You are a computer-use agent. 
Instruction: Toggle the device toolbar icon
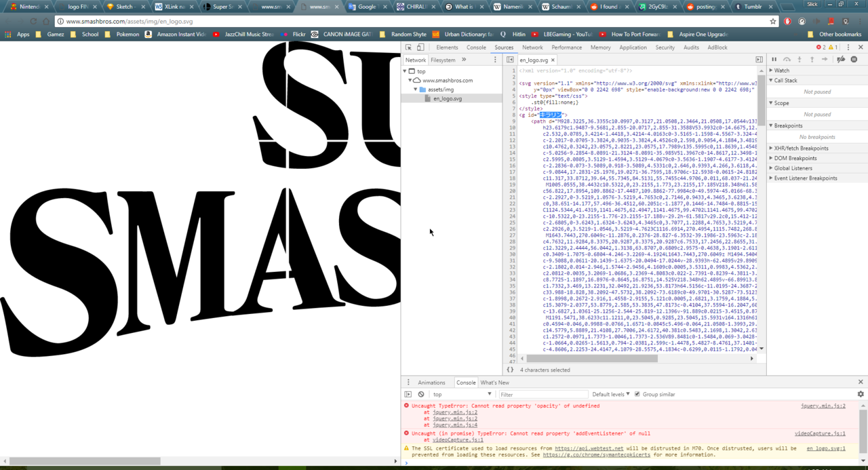coord(420,47)
